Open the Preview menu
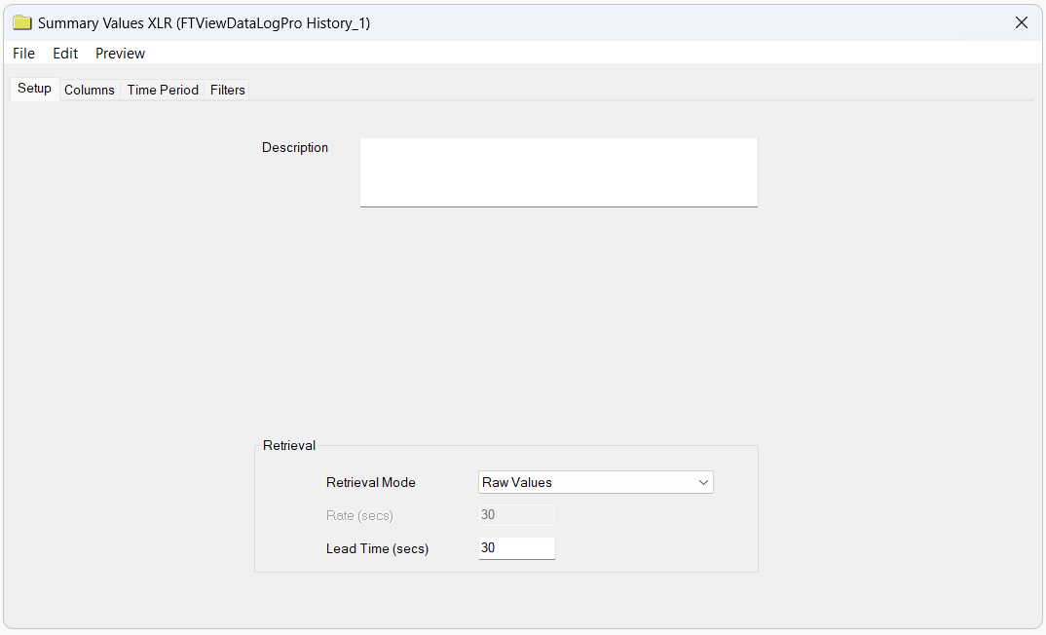The width and height of the screenshot is (1046, 635). (120, 54)
